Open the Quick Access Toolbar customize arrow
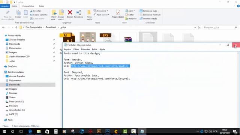Viewport: 240px width, 135px height. pyautogui.click(x=14, y=2)
